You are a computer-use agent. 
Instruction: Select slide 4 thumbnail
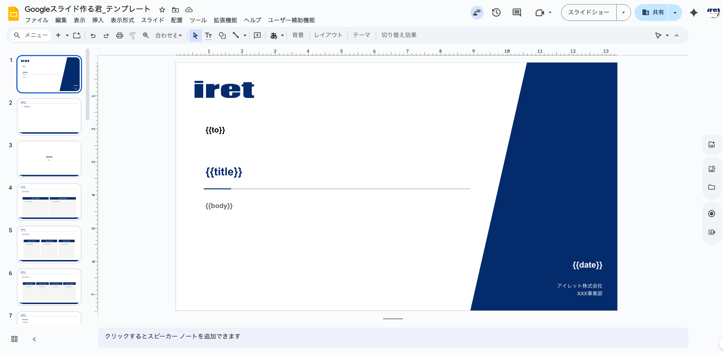49,202
